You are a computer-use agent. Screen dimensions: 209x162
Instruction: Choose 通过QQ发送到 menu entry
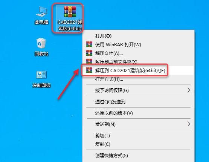click(110, 102)
